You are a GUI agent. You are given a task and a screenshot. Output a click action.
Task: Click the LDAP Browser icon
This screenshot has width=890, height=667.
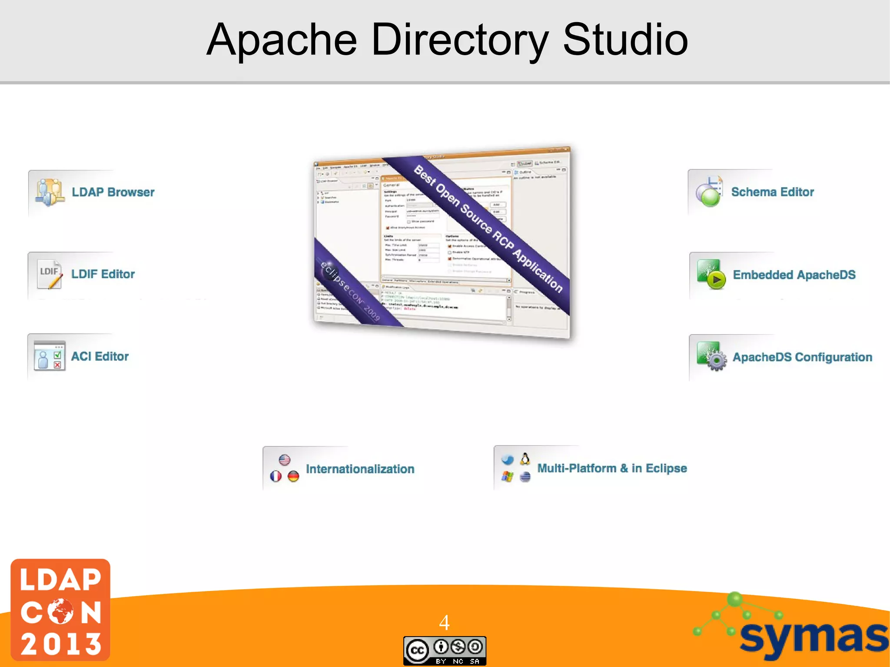[x=50, y=192]
